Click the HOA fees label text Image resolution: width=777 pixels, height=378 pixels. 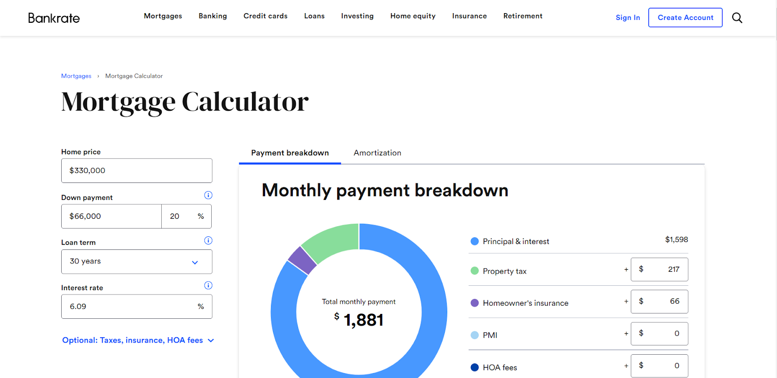[500, 368]
